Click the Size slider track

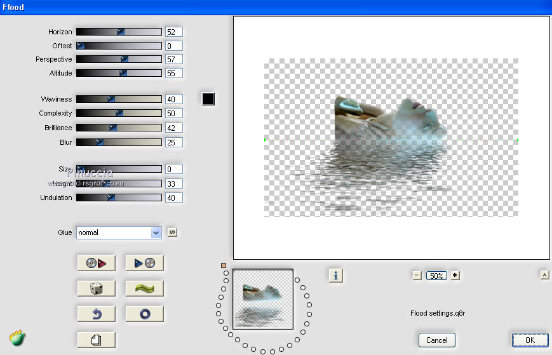pos(119,169)
